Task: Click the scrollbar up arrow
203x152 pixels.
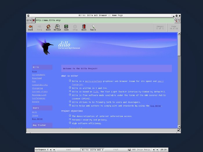Action: click(179, 34)
